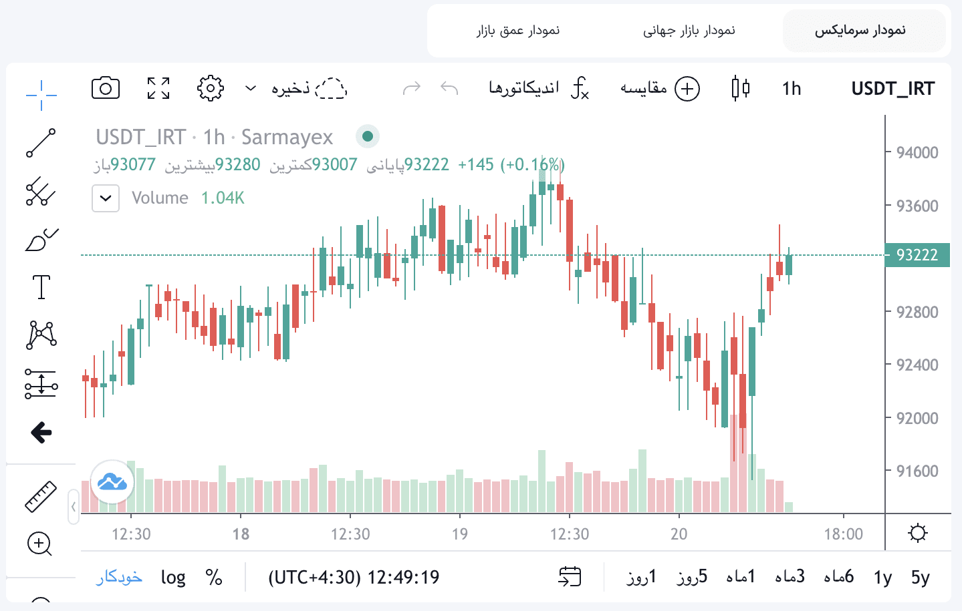This screenshot has height=611, width=962.
Task: Choose the brush drawing tool
Action: pos(41,240)
